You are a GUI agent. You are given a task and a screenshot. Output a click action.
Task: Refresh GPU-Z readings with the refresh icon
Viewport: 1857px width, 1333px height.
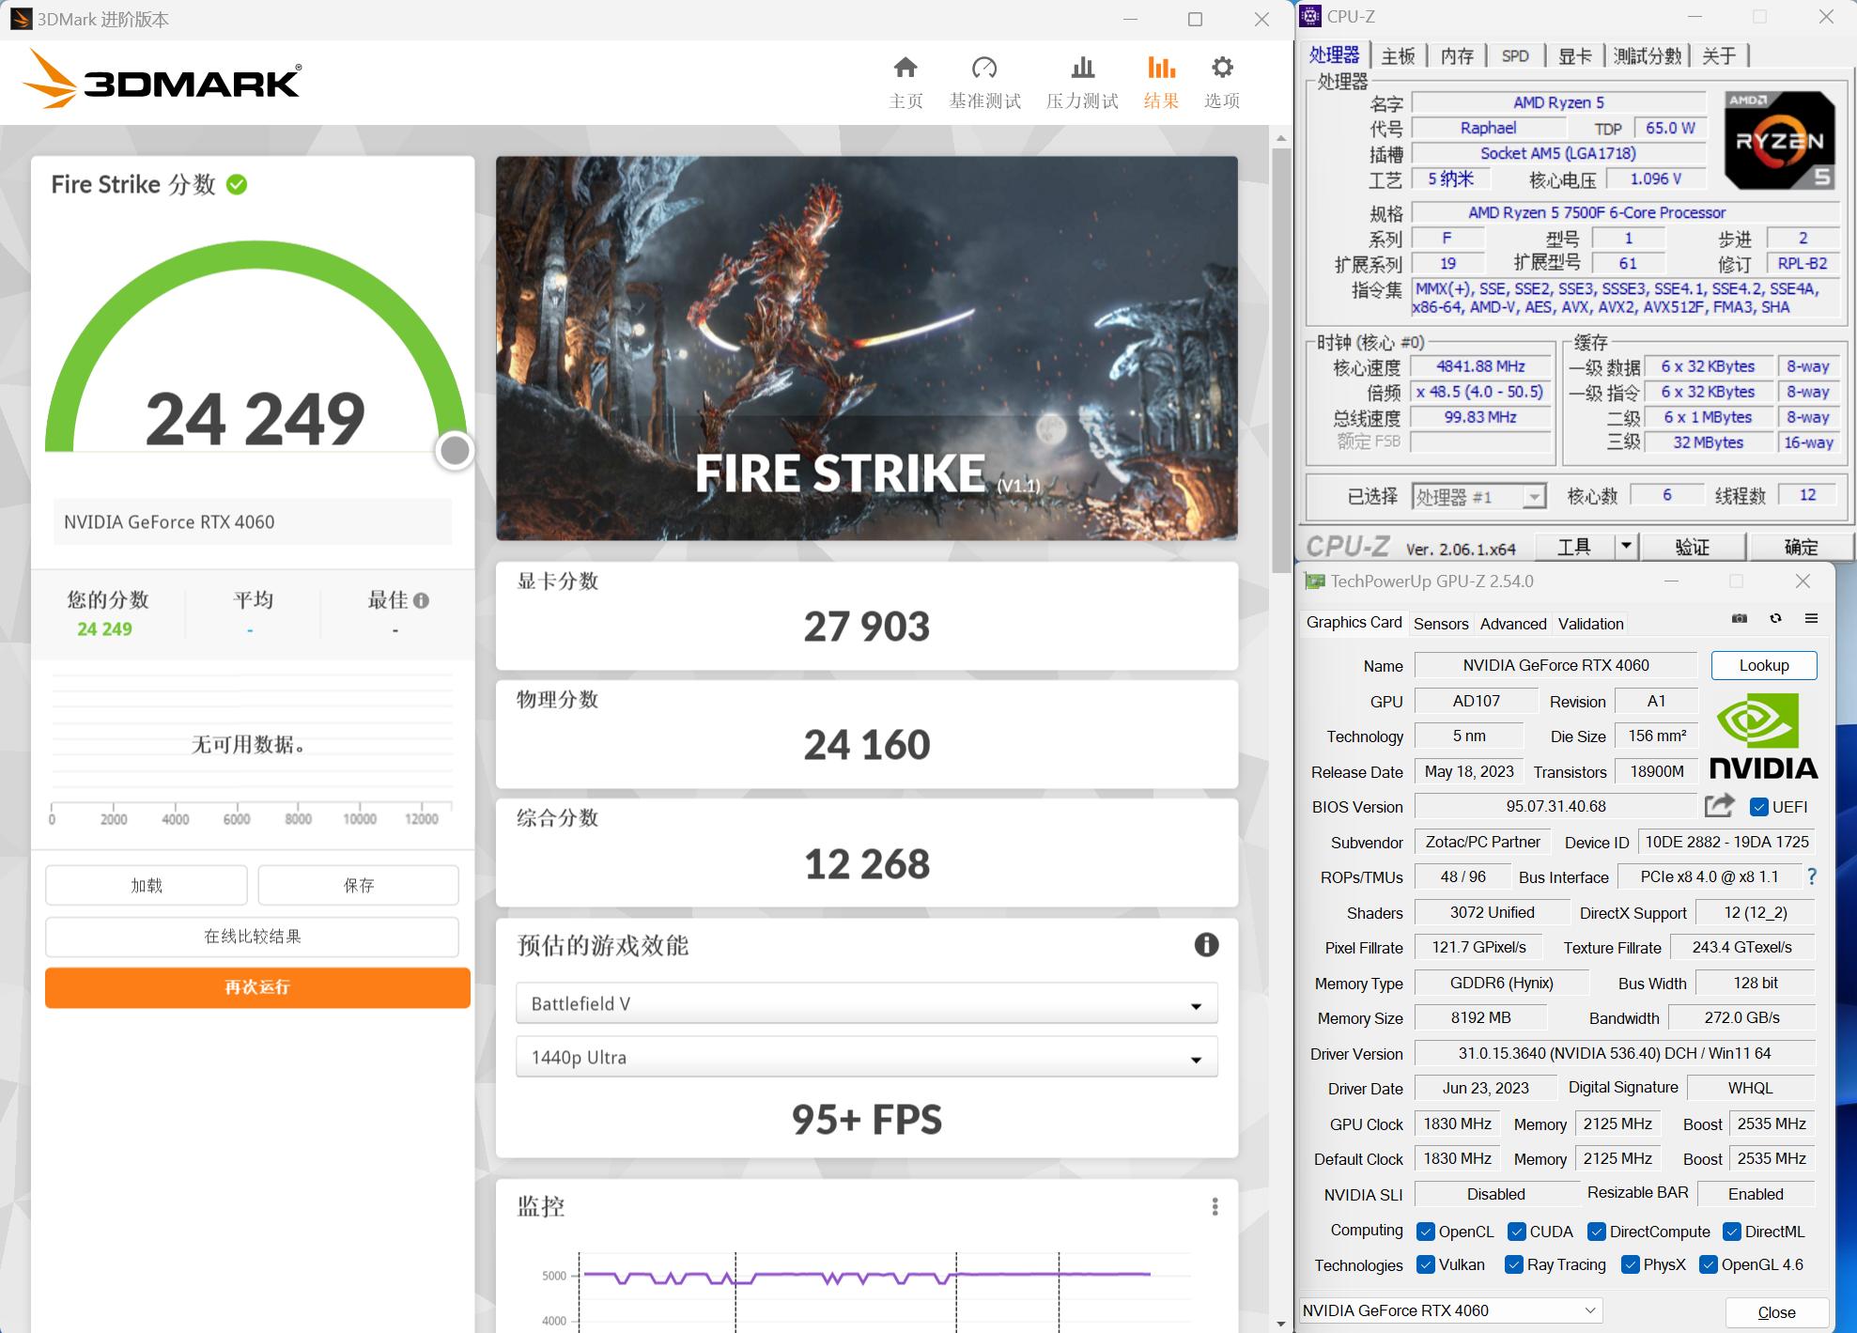(1774, 619)
